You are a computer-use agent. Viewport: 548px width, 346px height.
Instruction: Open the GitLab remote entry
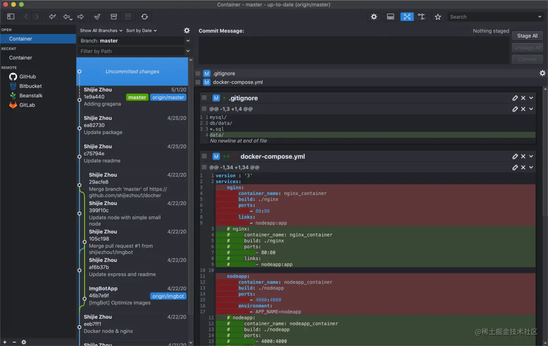click(38, 105)
